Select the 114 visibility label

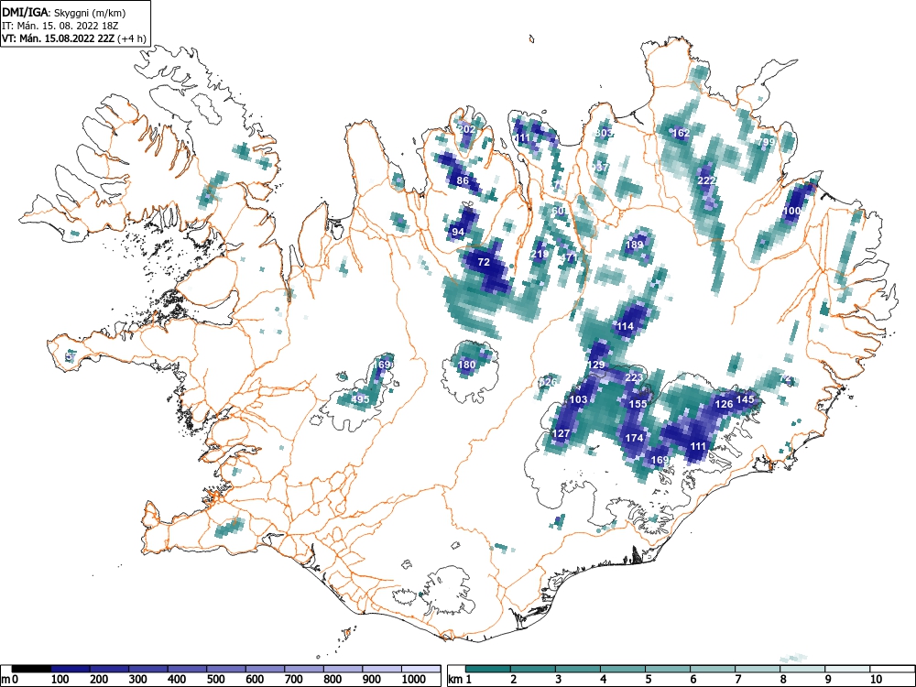click(x=625, y=326)
